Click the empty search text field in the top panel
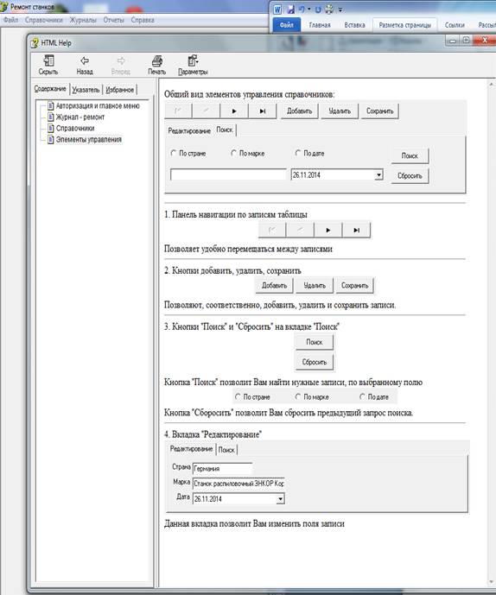Viewport: 496px width, 595px height. [x=228, y=174]
